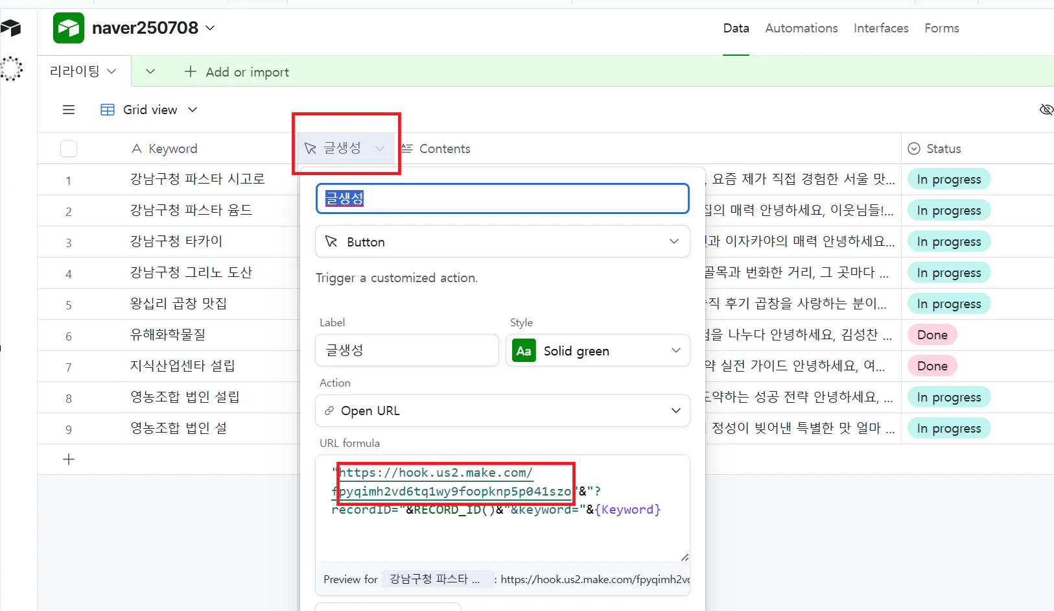Click the hide fields eye icon
Screen dimensions: 1054x611
pos(1046,110)
